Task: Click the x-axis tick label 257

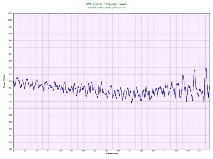Action: (106, 151)
